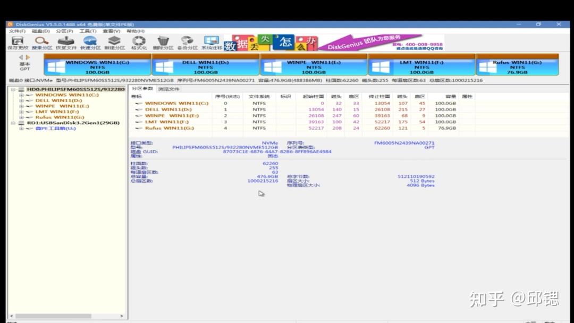Screen dimensions: 574x323
Task: Click serial number FM6005N2439NA00271 in details
Action: [404, 143]
